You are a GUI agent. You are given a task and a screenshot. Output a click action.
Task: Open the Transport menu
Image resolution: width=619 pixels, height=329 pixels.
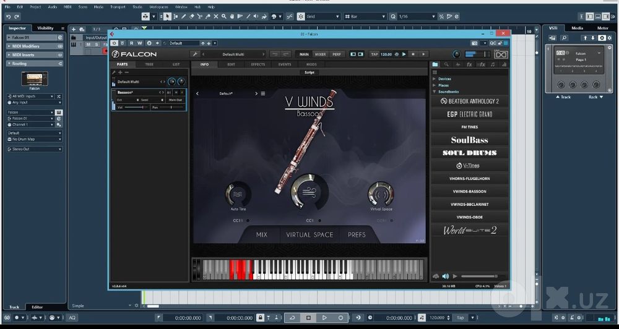tap(118, 7)
